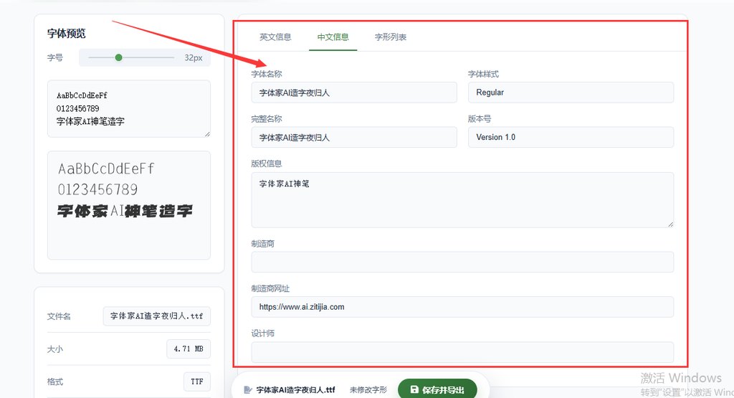
Task: Click the 字体名称 input field
Action: (354, 93)
